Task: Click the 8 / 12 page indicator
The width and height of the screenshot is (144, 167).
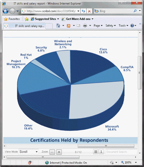Action: (x=78, y=152)
